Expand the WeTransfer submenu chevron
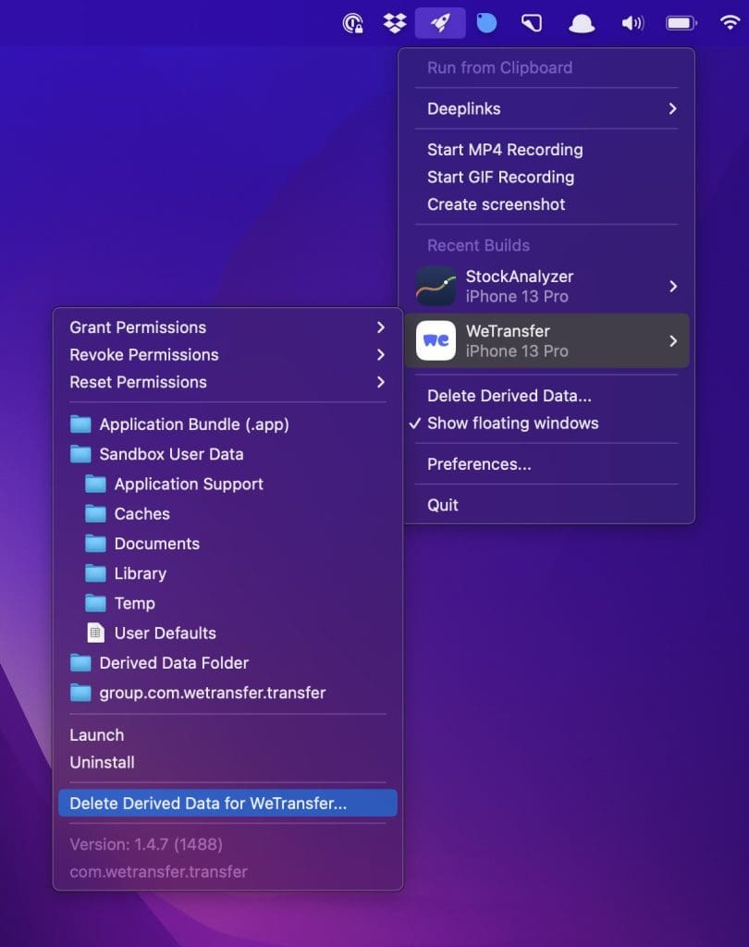The width and height of the screenshot is (749, 947). click(673, 341)
